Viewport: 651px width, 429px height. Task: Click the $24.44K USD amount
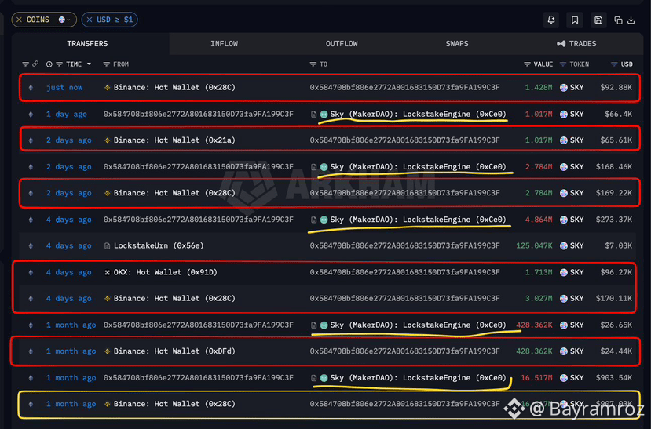click(x=616, y=351)
